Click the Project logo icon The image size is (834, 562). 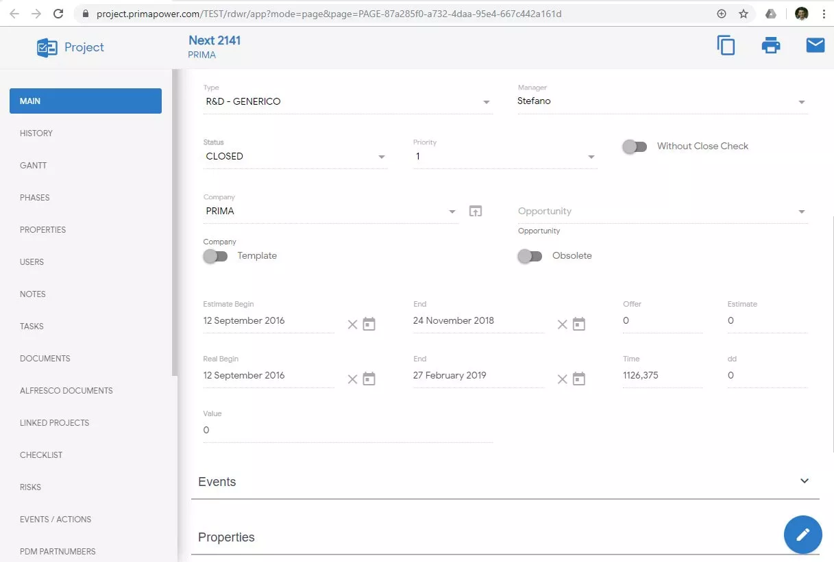click(x=47, y=47)
